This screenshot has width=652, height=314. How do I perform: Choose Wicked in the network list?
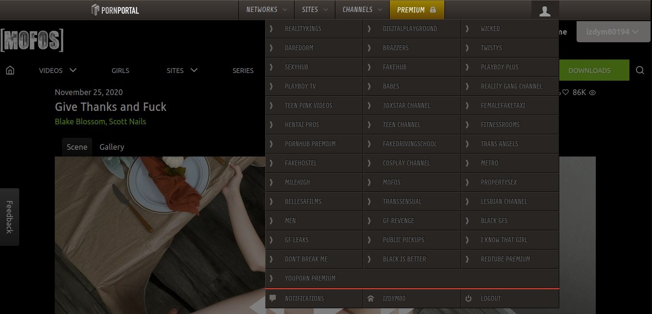pyautogui.click(x=510, y=28)
